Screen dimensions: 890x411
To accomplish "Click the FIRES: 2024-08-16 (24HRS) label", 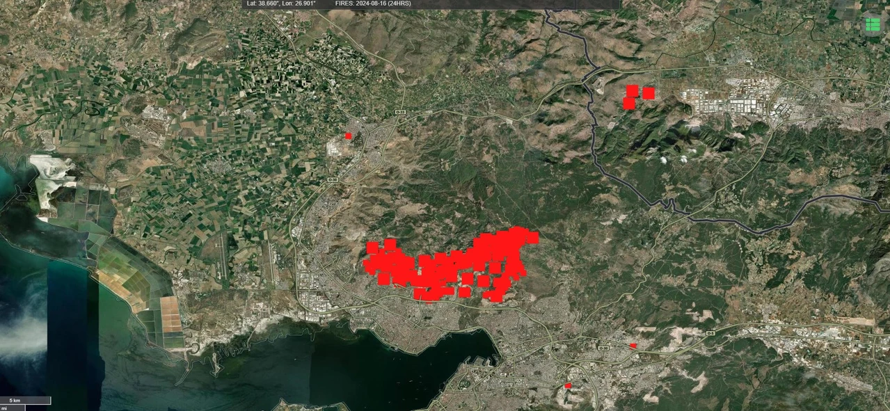I will tap(373, 3).
